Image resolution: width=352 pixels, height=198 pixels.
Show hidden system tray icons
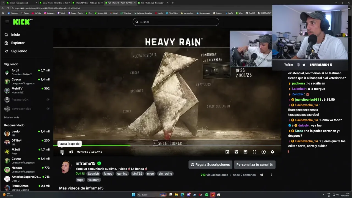click(324, 195)
